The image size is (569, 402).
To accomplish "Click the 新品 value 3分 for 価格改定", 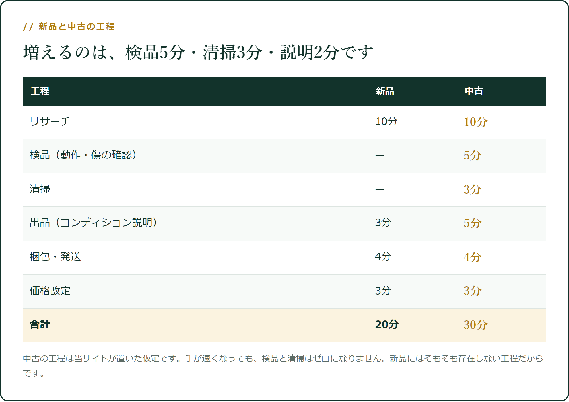I will (383, 291).
